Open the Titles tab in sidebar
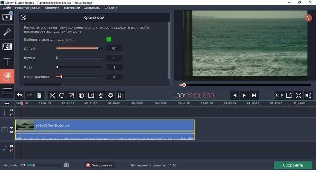Viewport: 316px width, 170px height. (x=7, y=62)
